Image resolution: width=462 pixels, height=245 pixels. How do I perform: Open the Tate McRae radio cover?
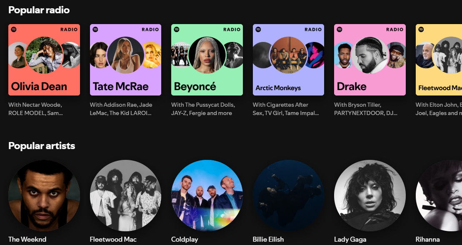(125, 60)
